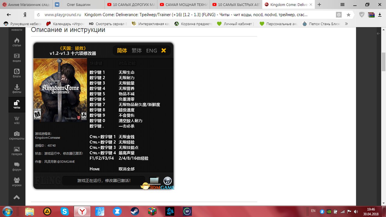Open the downloads arrow in toolbar
The height and width of the screenshot is (217, 386).
coord(380,14)
